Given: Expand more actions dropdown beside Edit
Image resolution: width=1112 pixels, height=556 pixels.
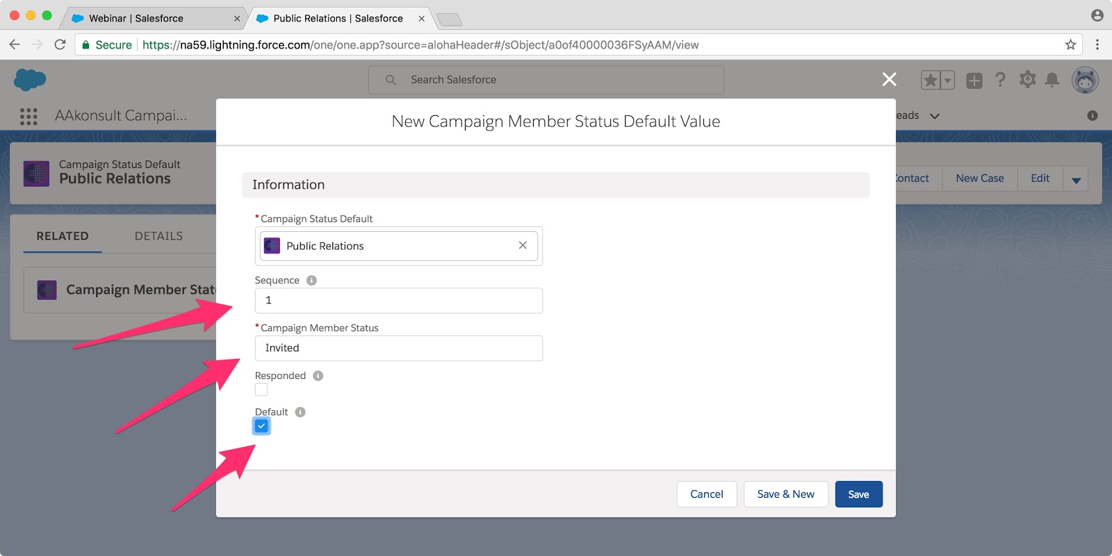Looking at the screenshot, I should [x=1075, y=179].
